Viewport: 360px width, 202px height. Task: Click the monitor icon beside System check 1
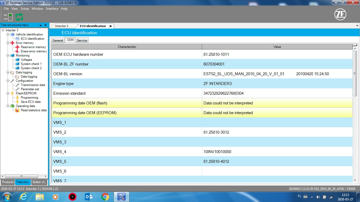[17, 64]
